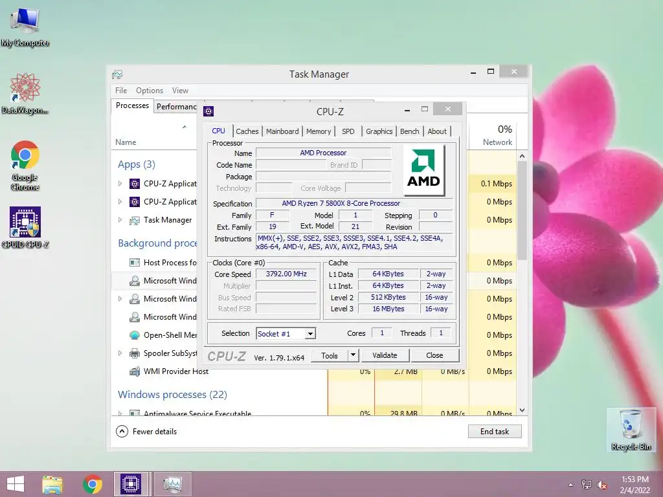Open File Explorer from the taskbar

[52, 484]
